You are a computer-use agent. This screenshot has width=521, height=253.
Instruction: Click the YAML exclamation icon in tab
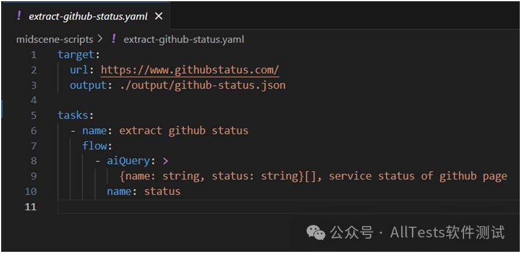point(19,16)
